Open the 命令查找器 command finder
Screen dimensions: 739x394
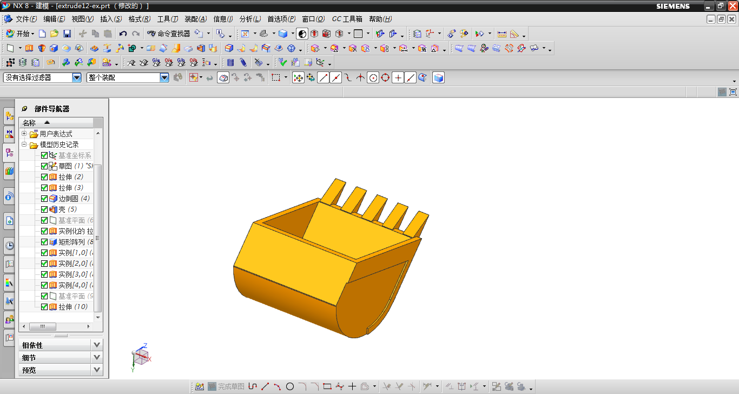(x=168, y=34)
